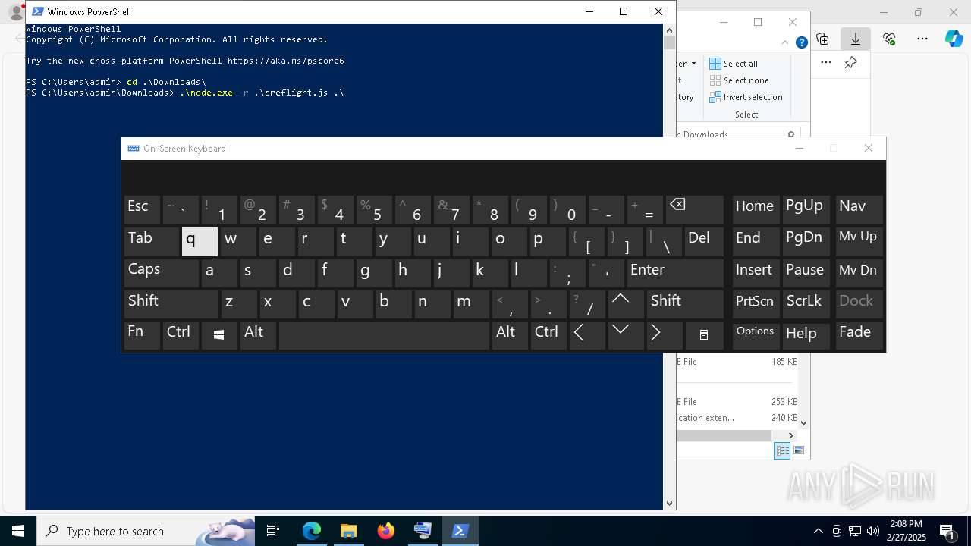Toggle the left Shift key
The height and width of the screenshot is (546, 971).
pyautogui.click(x=171, y=303)
